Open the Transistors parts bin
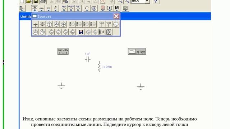Image resolution: width=230 pixels, height=129 pixels. [55, 8]
